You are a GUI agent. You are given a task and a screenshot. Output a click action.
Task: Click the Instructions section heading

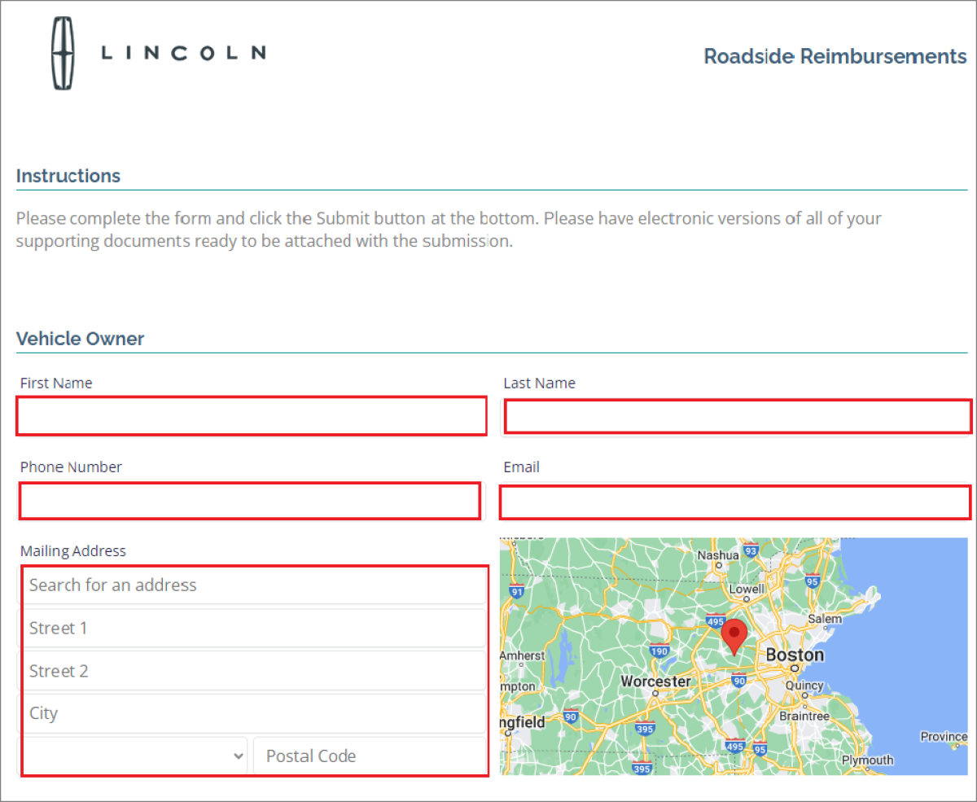pyautogui.click(x=68, y=176)
